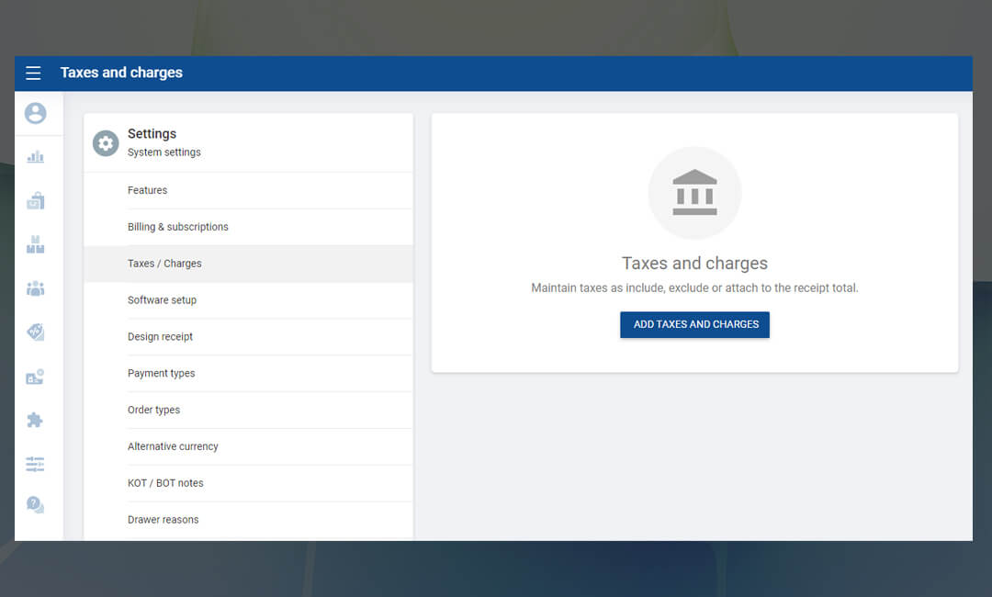
Task: Open the people group icon
Action: [35, 288]
